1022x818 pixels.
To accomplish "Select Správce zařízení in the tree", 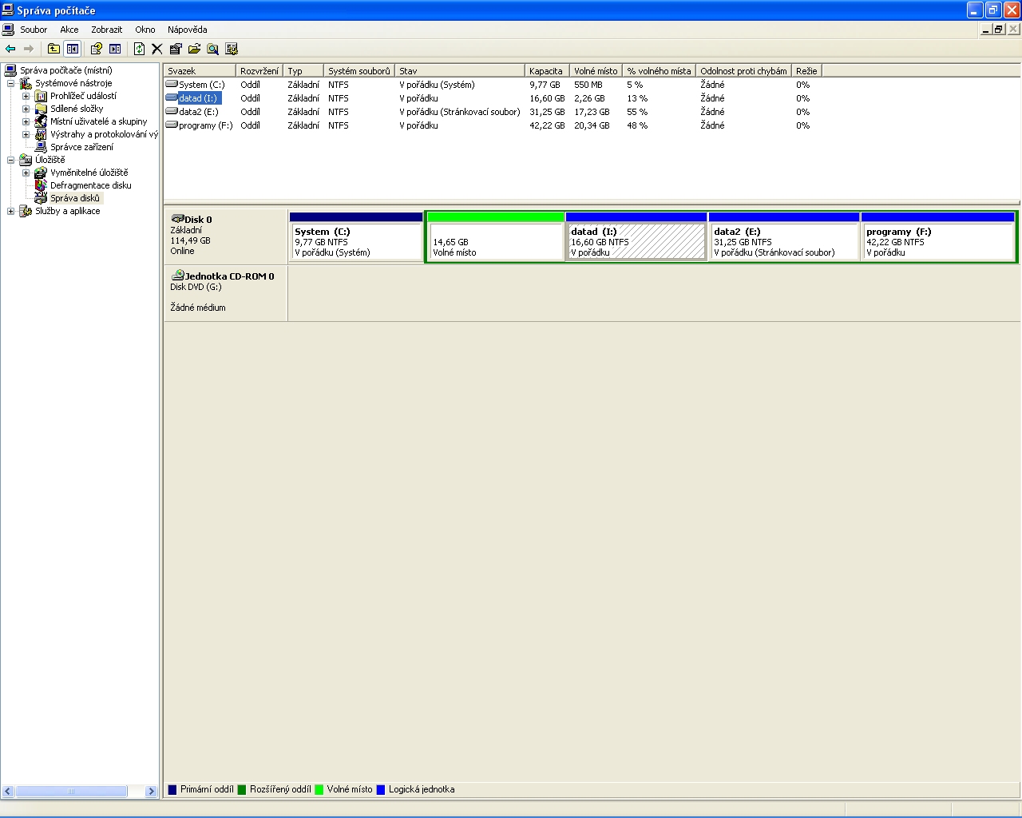I will 81,147.
